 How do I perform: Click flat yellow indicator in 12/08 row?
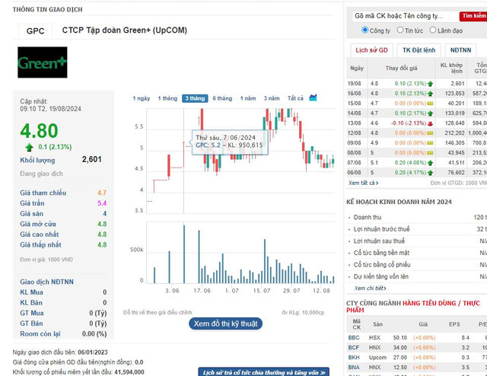point(430,133)
